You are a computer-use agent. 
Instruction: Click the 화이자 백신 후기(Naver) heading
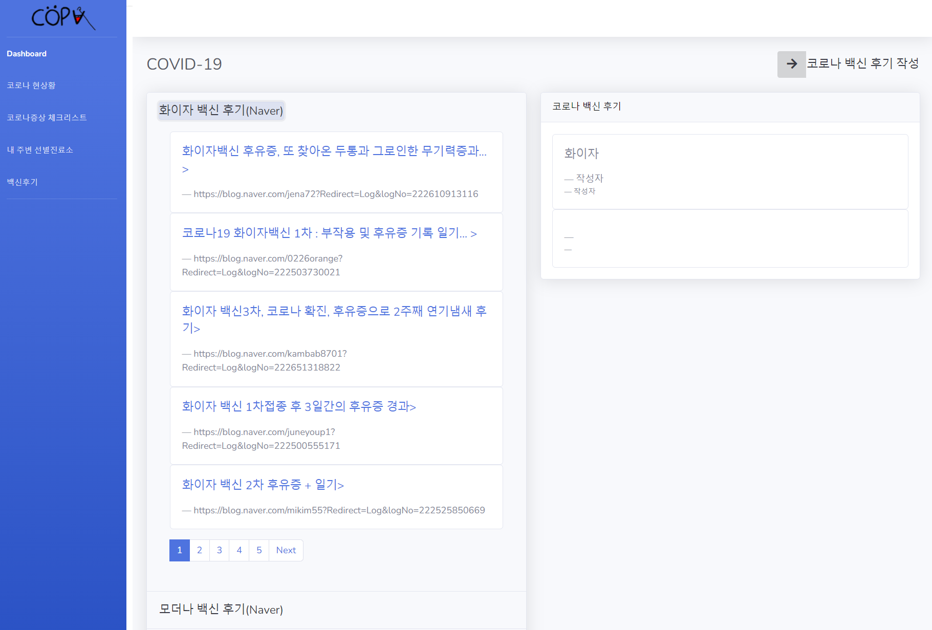(x=221, y=111)
